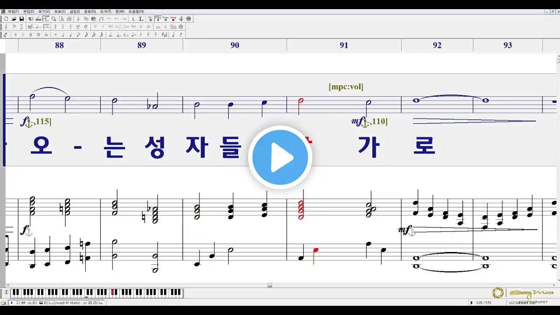Select the magnifier zoom tool

point(53,19)
